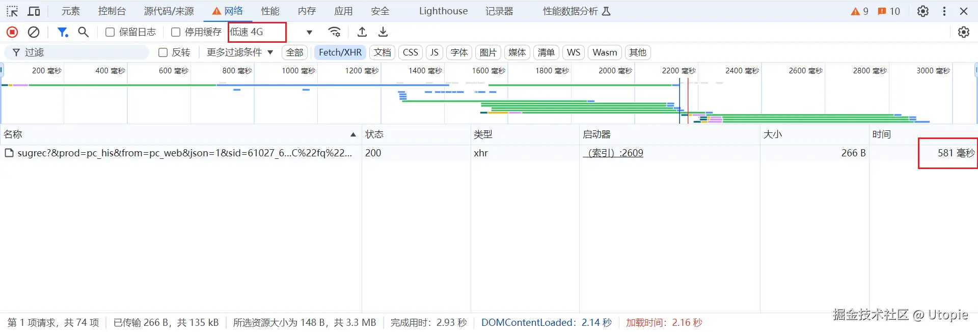
Task: Open network panel settings gear
Action: [x=963, y=32]
